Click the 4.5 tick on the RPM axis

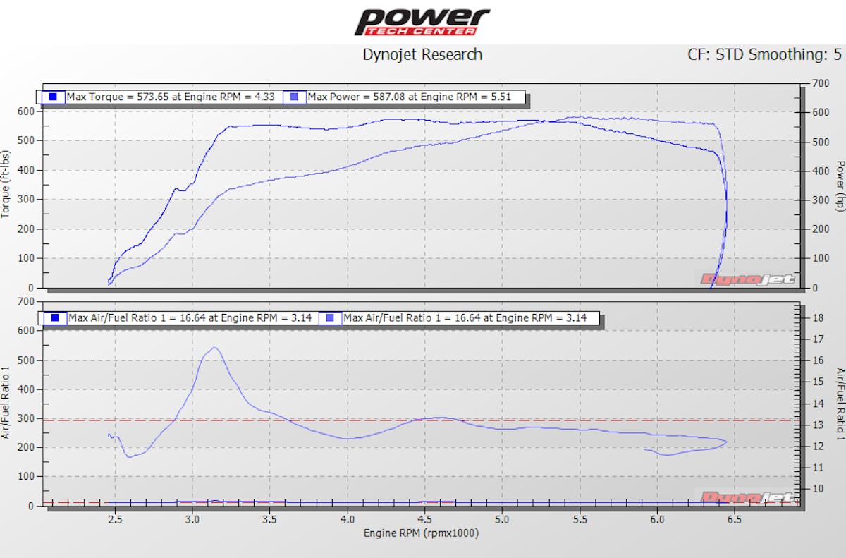click(425, 519)
